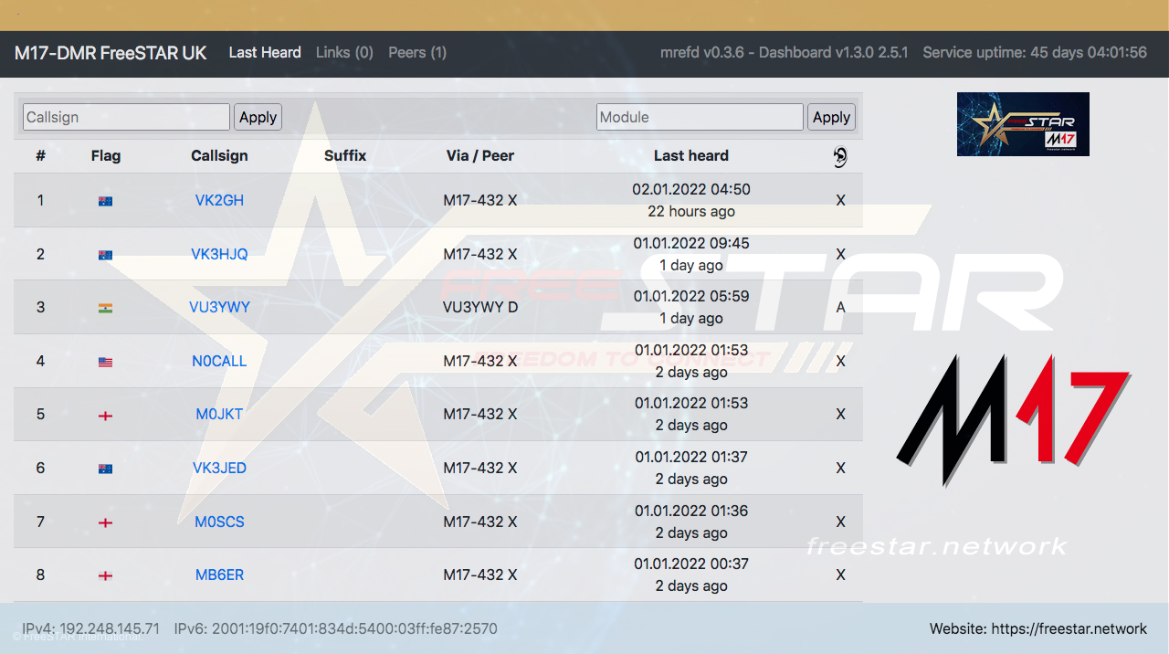Open the M0SCS callsign link
The image size is (1169, 654).
click(x=219, y=522)
